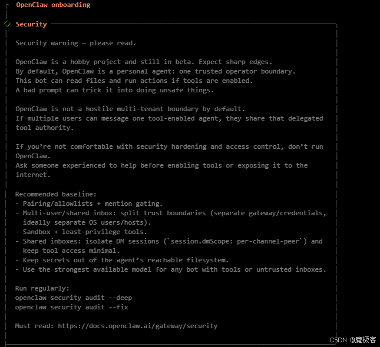
Task: Click 'Security warning — please read.' line
Action: [x=76, y=43]
